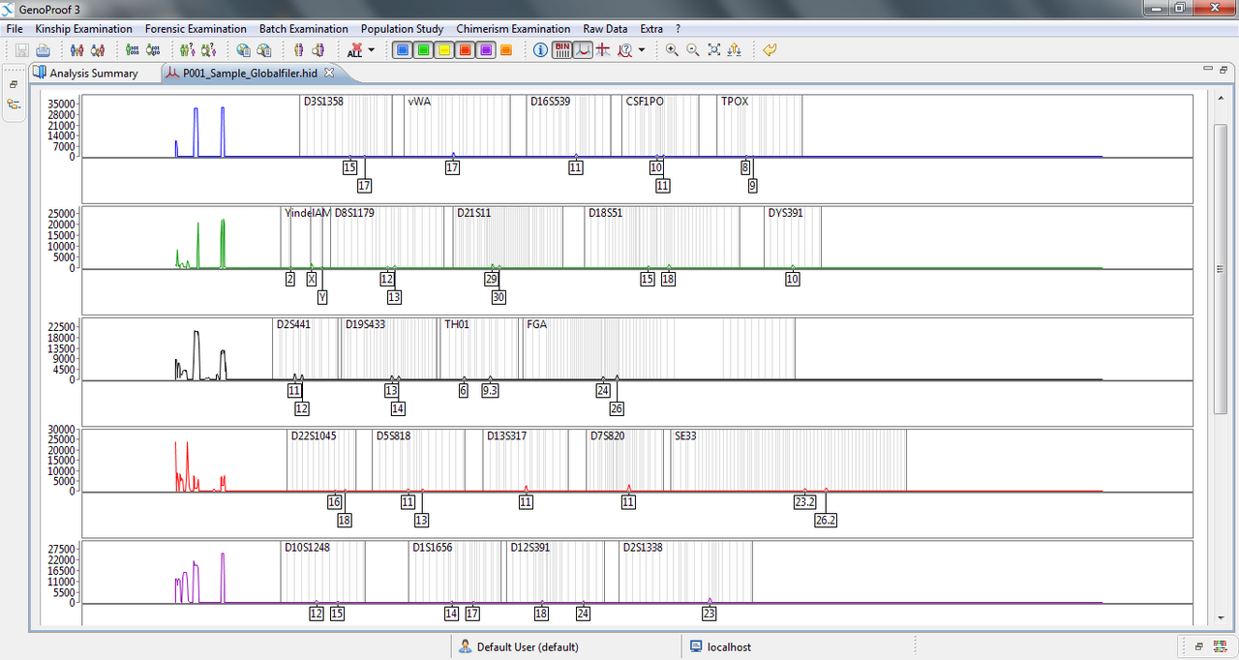Open the project tree icon in left sidebar
The width and height of the screenshot is (1239, 660).
[x=15, y=104]
